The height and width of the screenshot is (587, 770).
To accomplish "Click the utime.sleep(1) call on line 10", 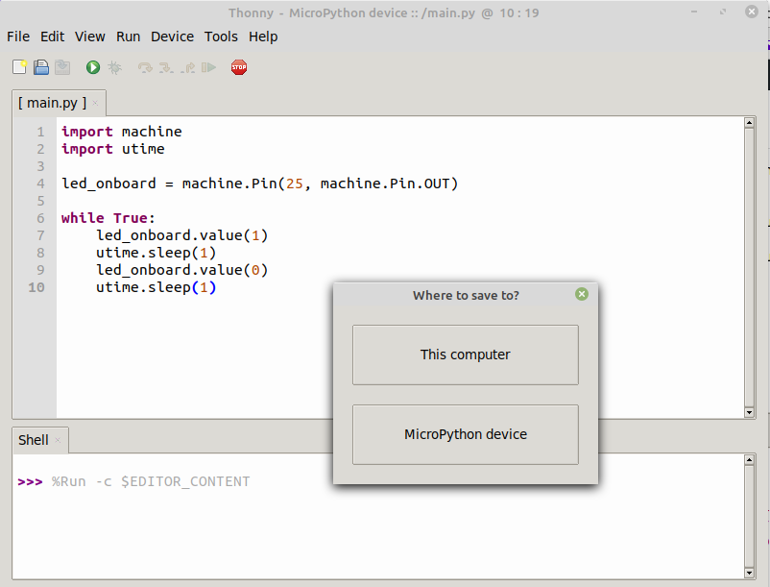I will click(x=156, y=287).
